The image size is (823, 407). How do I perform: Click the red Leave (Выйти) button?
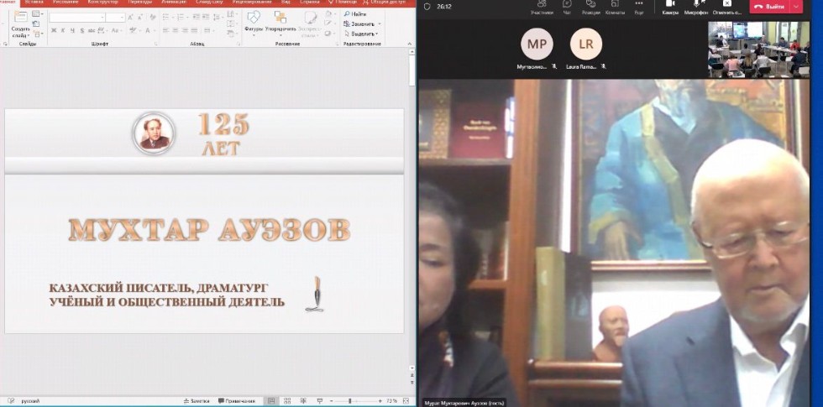[x=768, y=7]
